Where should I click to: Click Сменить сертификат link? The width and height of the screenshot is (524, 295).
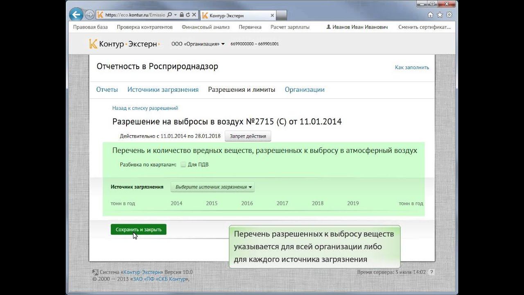425,27
